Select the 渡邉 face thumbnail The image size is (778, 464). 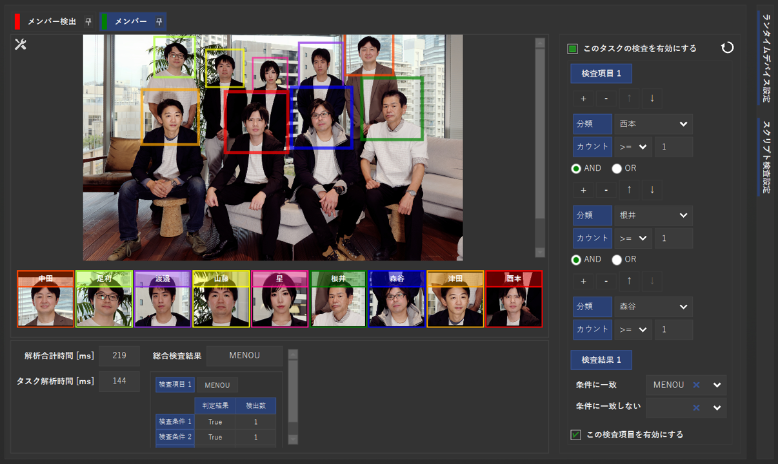point(163,299)
